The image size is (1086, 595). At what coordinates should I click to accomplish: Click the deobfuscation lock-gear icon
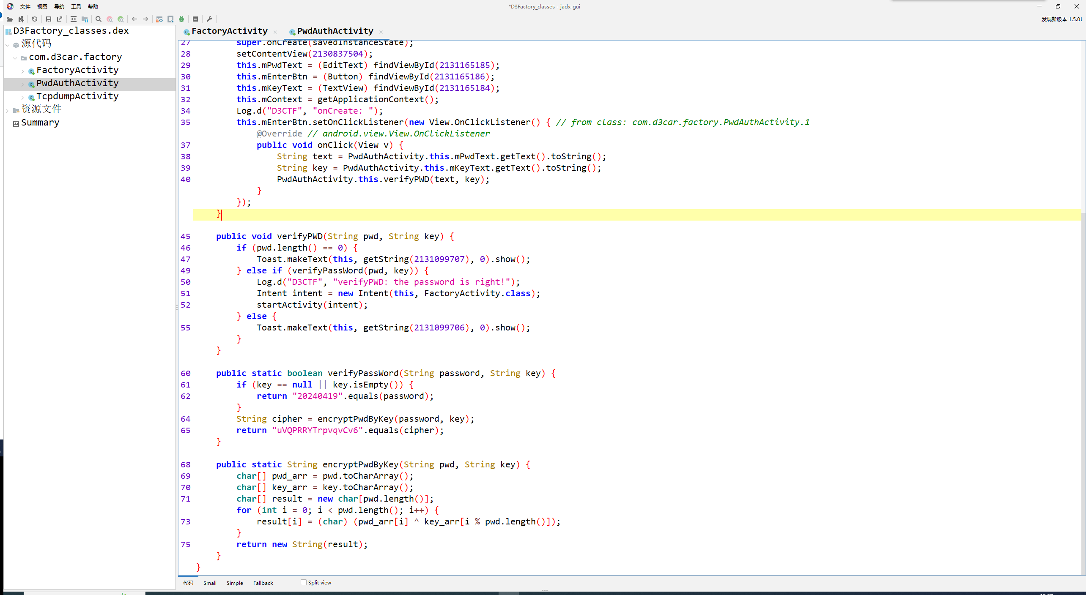click(x=159, y=19)
